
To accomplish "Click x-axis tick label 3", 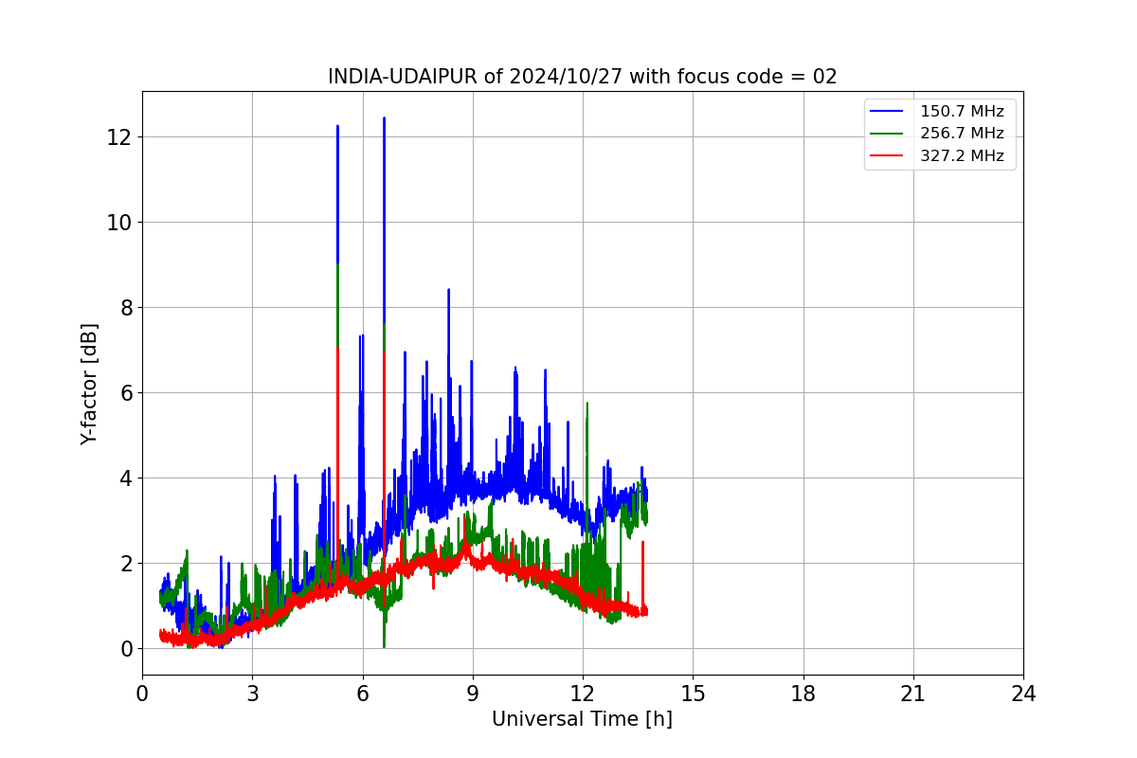I will pyautogui.click(x=252, y=693).
